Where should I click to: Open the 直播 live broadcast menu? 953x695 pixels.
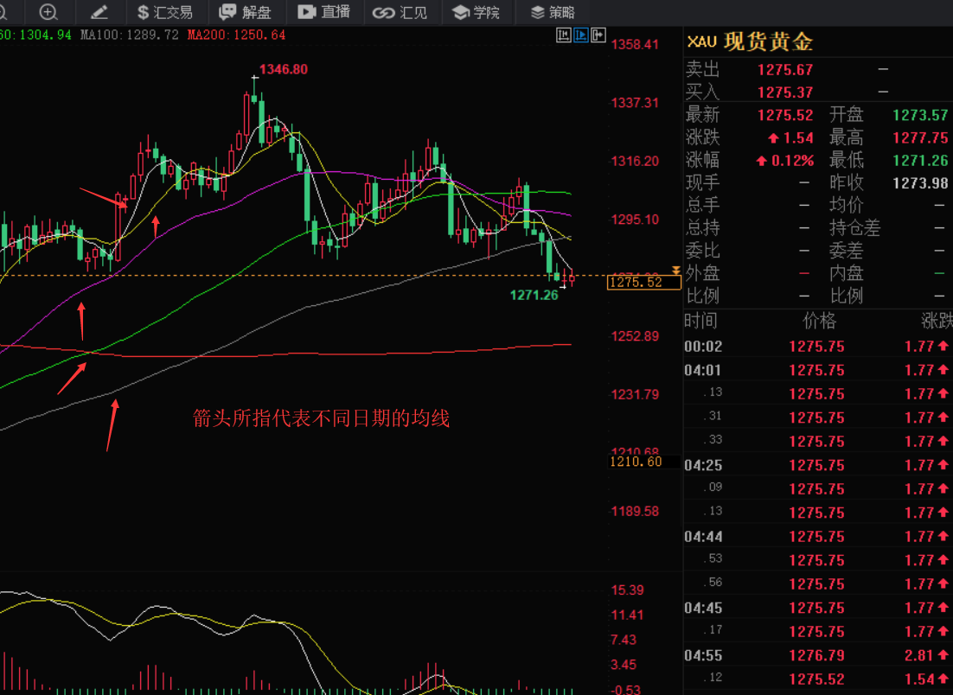324,12
